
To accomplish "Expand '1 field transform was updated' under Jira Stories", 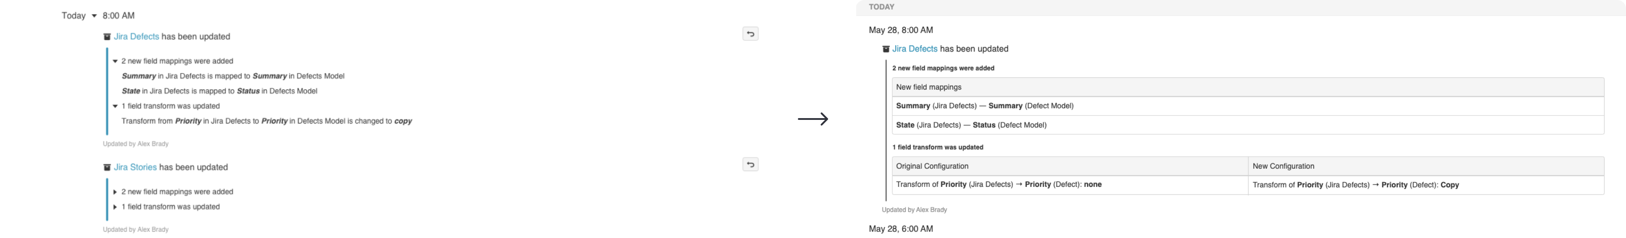I will tap(115, 207).
